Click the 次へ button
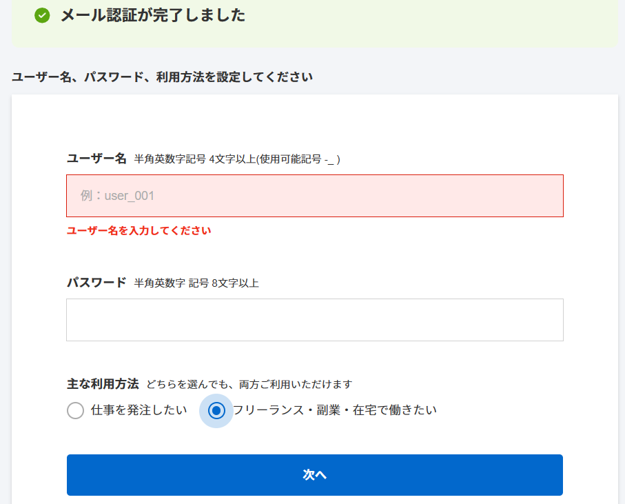 tap(314, 475)
